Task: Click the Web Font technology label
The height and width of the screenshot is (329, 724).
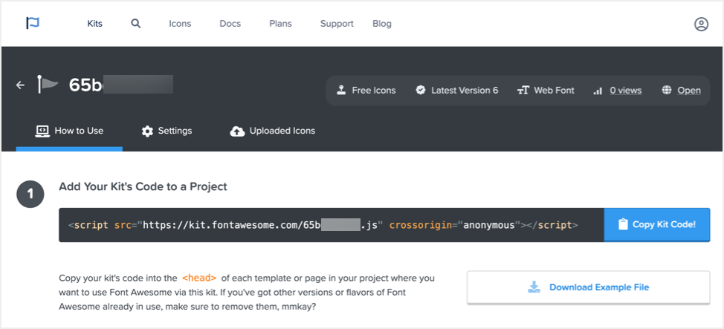Action: (x=546, y=91)
